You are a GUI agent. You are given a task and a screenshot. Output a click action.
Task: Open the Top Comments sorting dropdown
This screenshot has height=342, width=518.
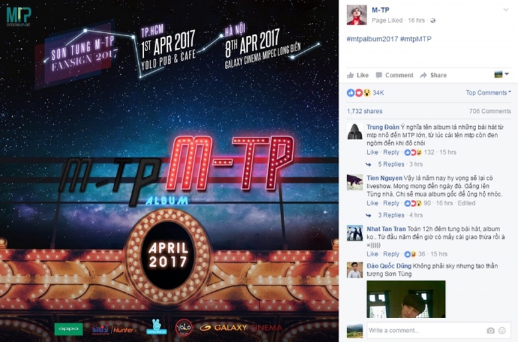coord(488,93)
